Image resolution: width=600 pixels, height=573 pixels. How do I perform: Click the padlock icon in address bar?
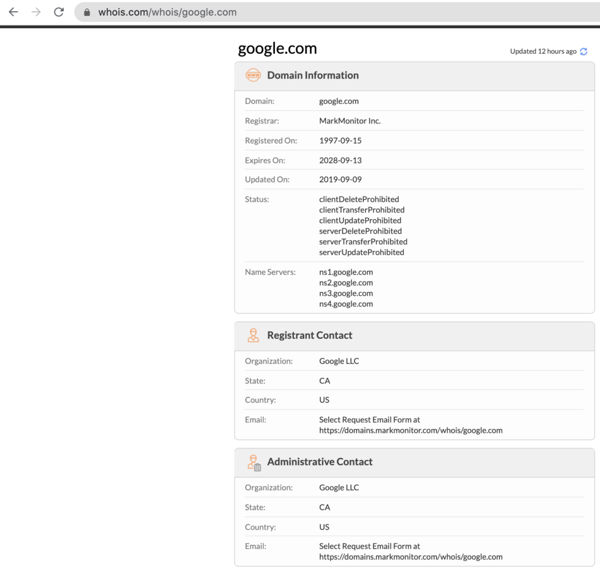click(x=87, y=12)
